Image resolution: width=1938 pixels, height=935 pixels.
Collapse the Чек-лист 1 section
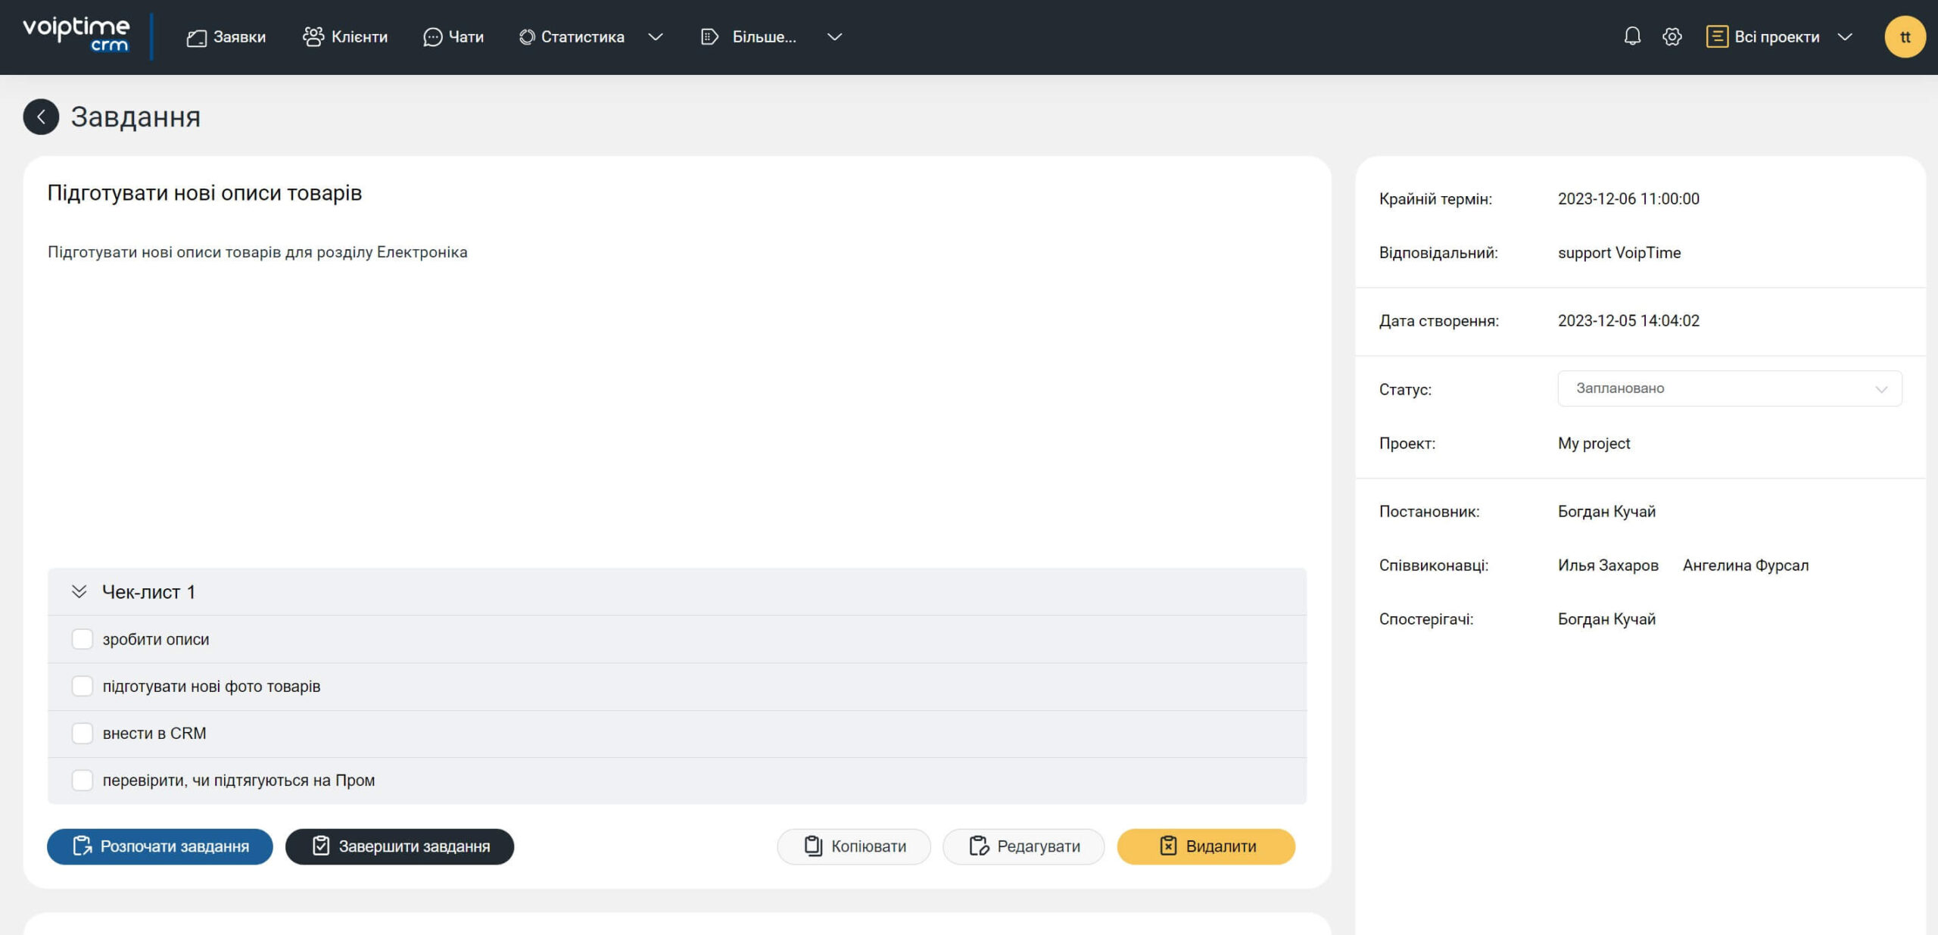[79, 591]
